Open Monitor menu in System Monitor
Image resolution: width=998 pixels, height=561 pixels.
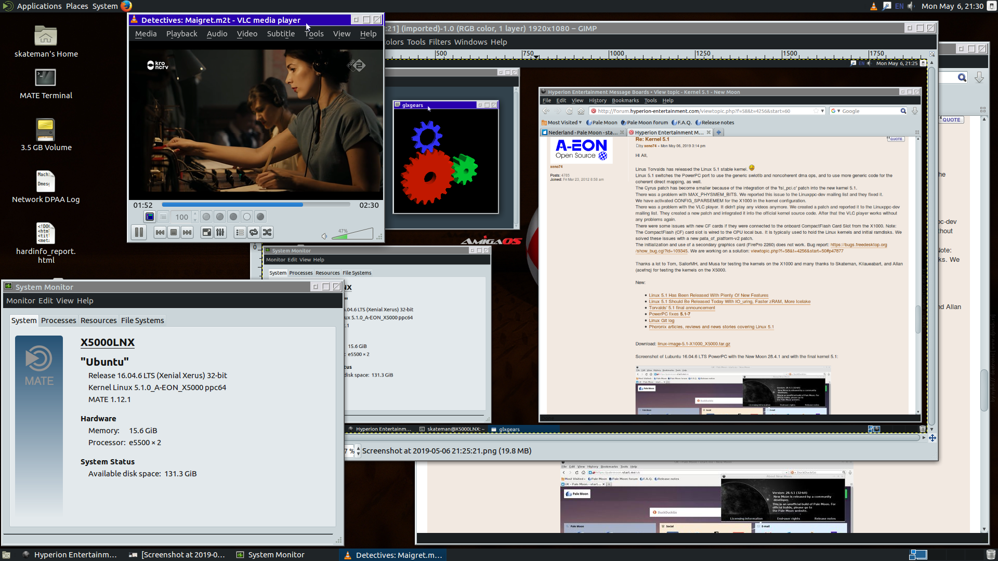click(21, 301)
